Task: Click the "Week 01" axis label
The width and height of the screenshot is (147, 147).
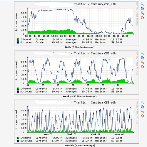Action: (96, 134)
